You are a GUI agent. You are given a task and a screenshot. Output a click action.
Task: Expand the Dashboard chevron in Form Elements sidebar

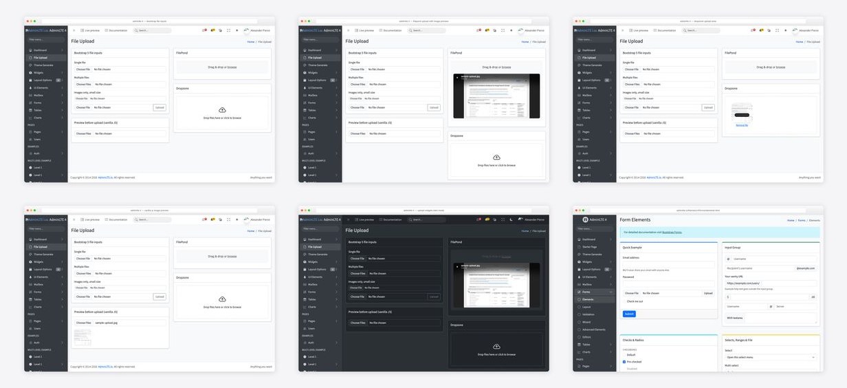click(610, 239)
